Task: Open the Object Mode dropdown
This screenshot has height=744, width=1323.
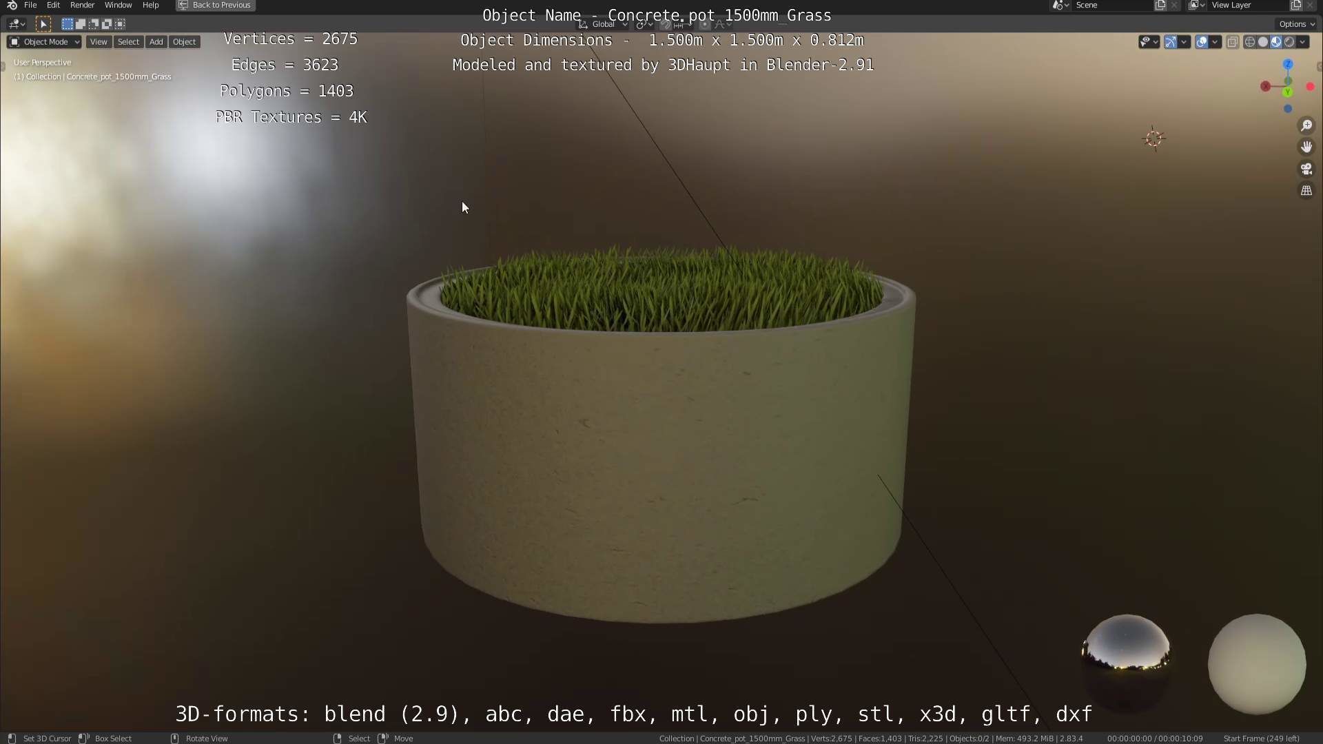Action: coord(44,42)
